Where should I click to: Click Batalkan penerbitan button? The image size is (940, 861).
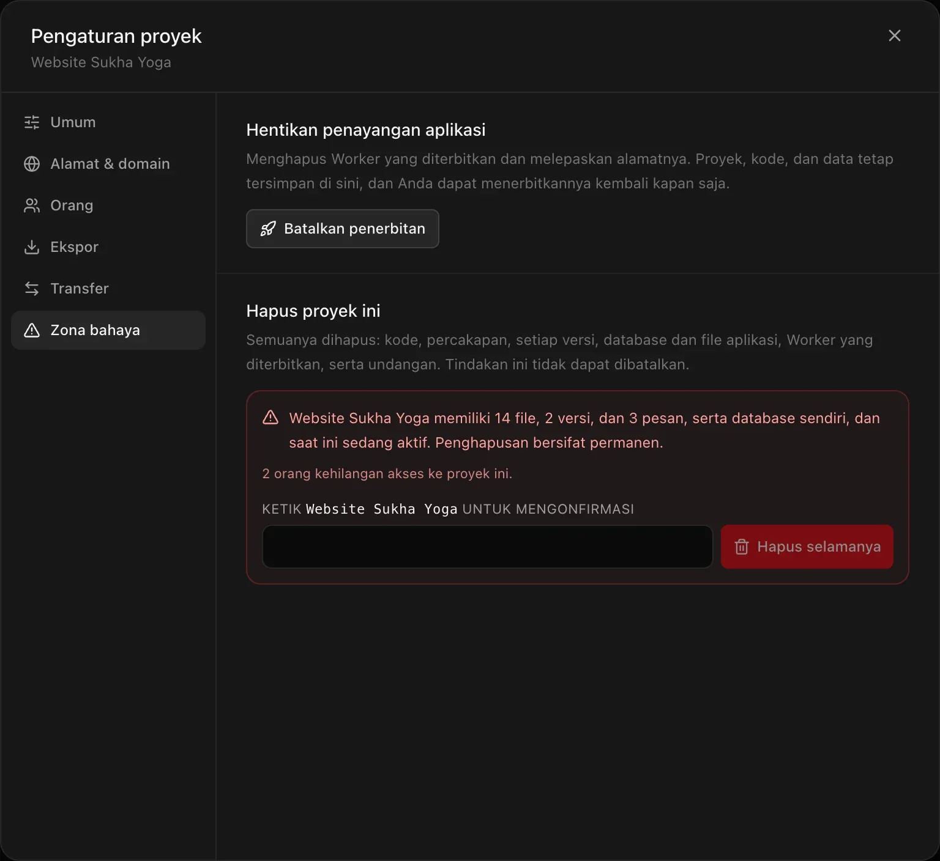pos(343,229)
